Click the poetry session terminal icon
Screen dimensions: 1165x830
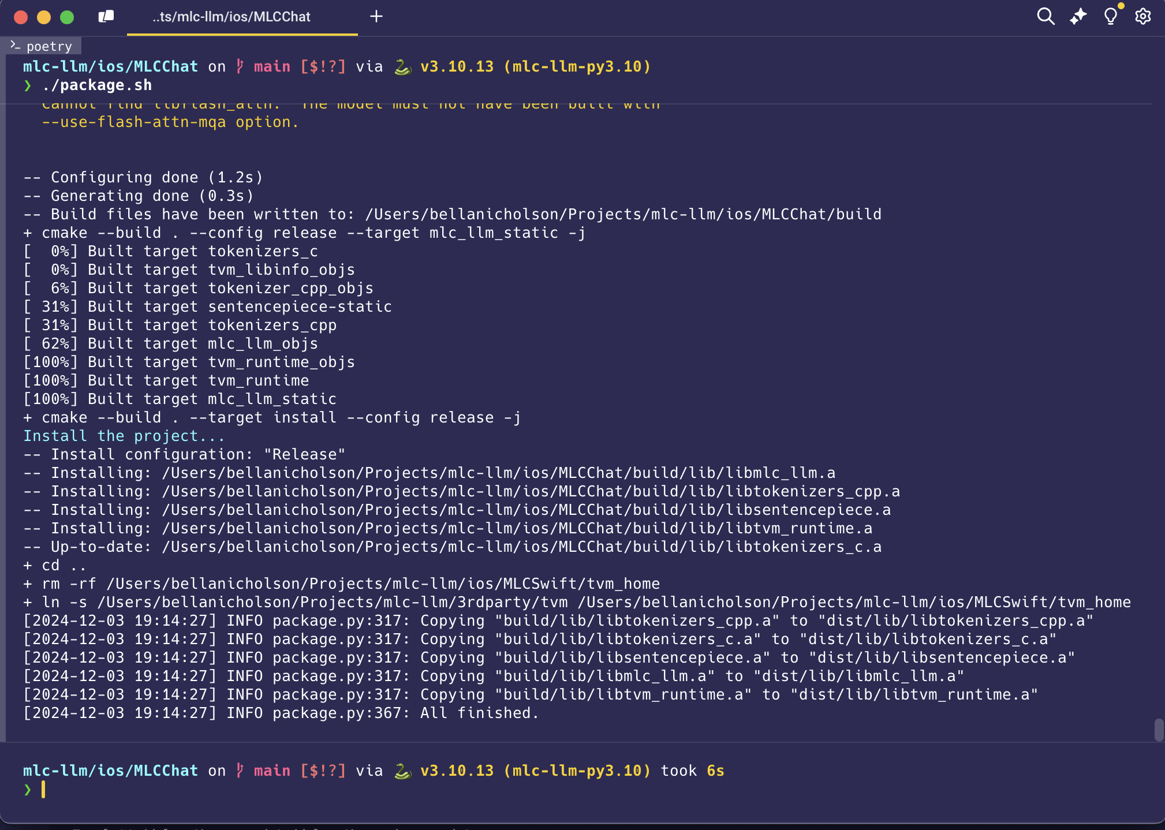pos(16,46)
